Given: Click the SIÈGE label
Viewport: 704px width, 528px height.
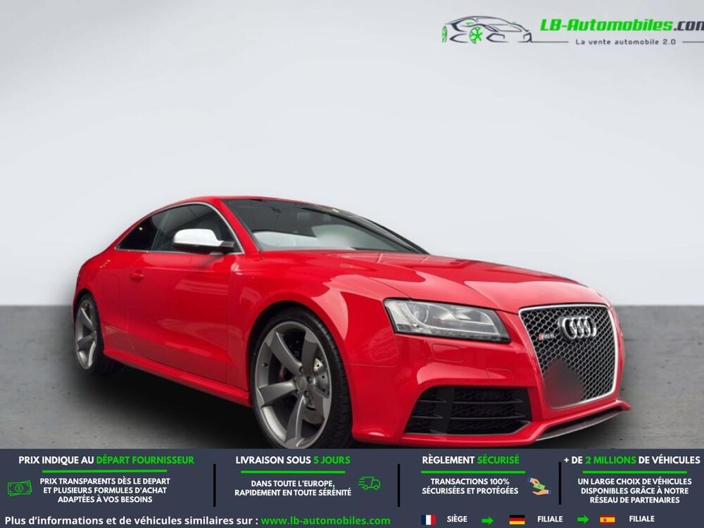Looking at the screenshot, I should pos(457,519).
